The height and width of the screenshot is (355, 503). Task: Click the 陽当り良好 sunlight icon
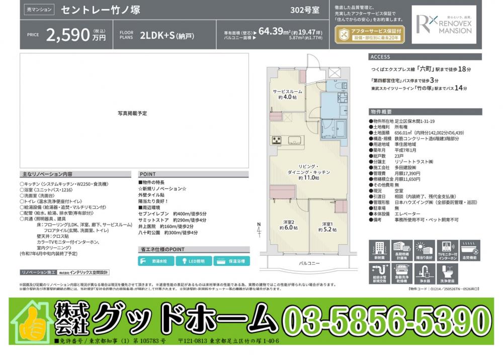click(x=425, y=250)
